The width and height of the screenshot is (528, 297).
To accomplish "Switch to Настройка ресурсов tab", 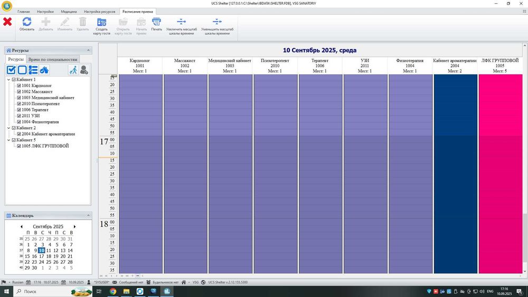I will click(x=100, y=12).
